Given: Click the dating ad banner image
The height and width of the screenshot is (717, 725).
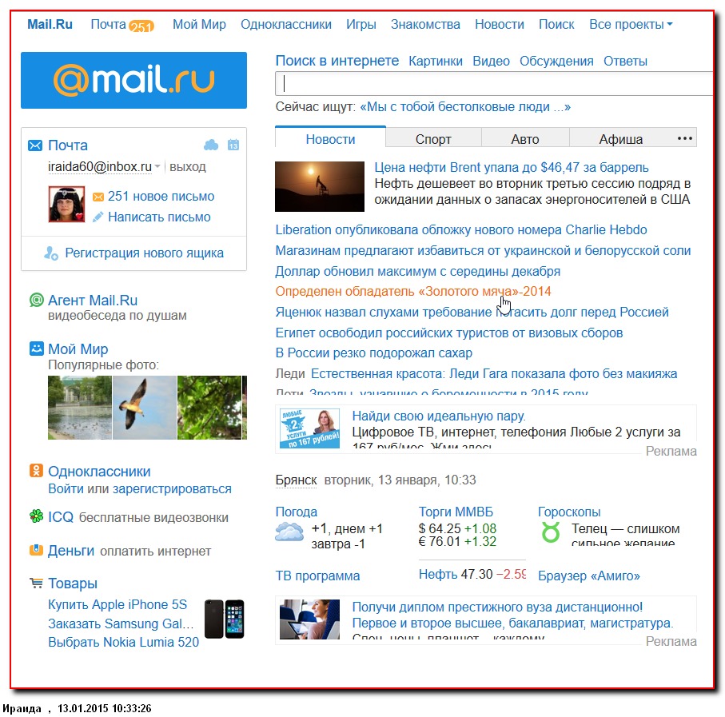Looking at the screenshot, I should click(309, 428).
